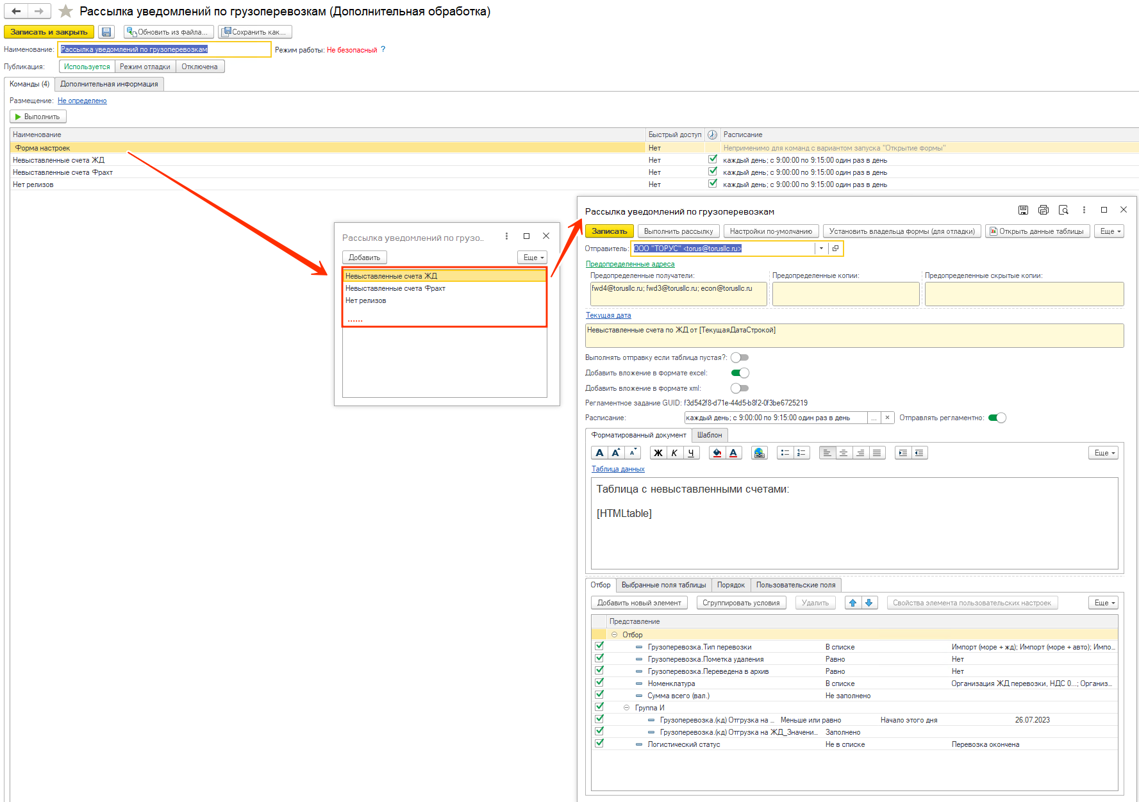This screenshot has width=1139, height=802.
Task: Uncheck the 'Логистический статус' filter checkbox
Action: coord(599,744)
